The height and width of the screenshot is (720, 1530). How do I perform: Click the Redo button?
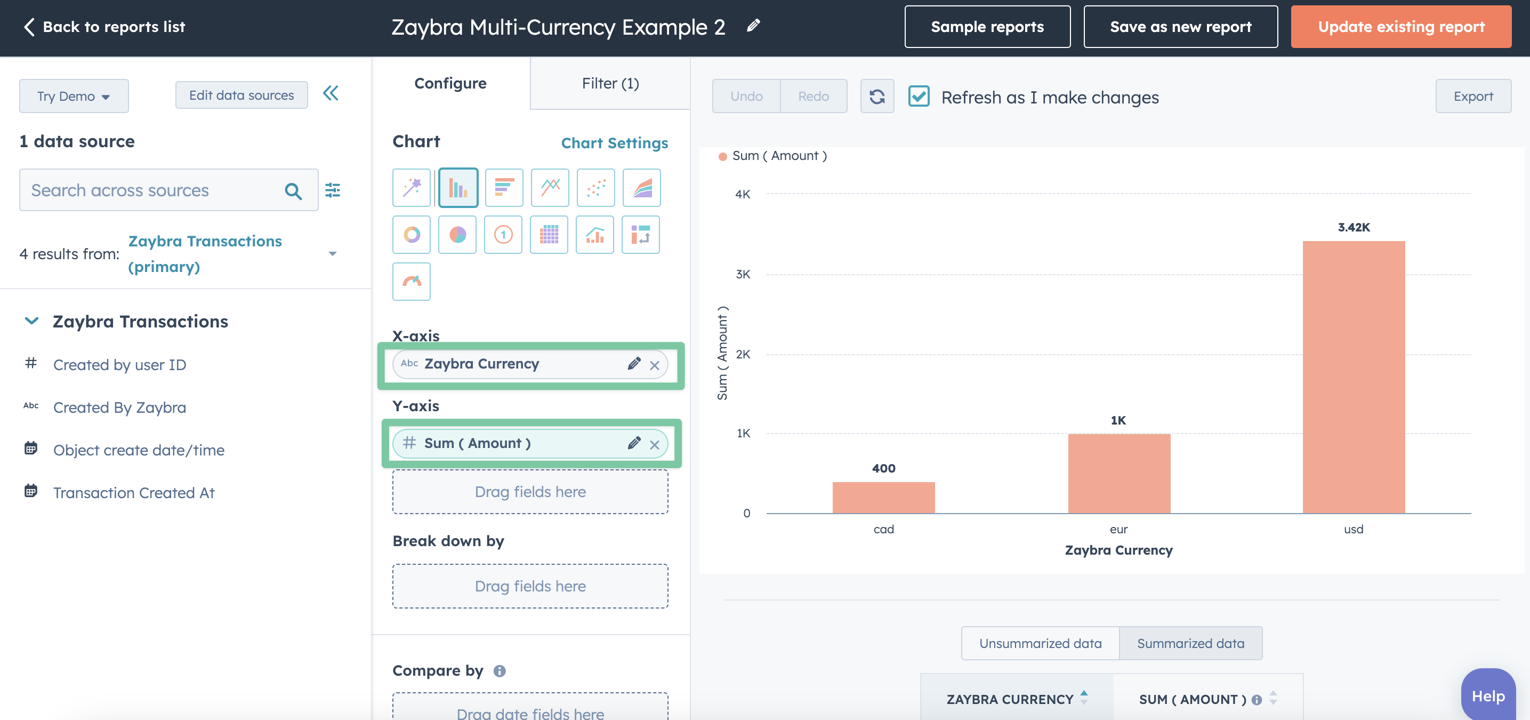coord(813,96)
